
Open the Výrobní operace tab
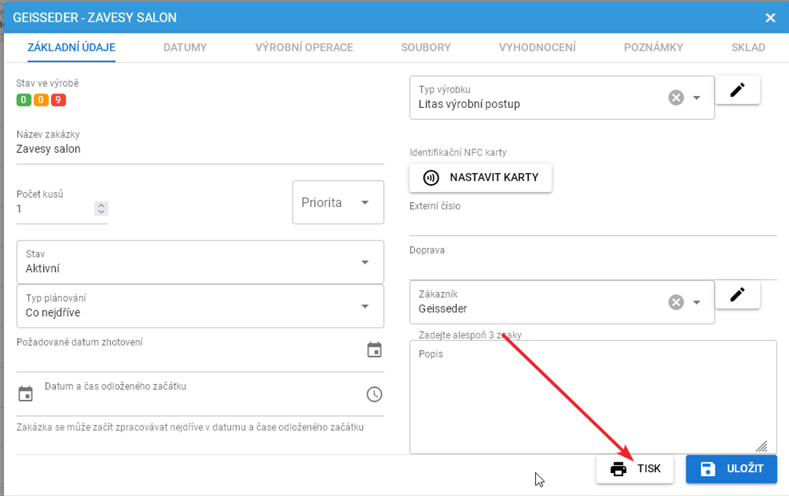[304, 47]
